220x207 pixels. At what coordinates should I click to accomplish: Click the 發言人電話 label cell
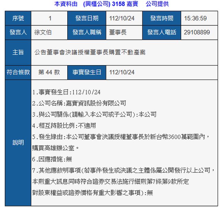(x=162, y=33)
